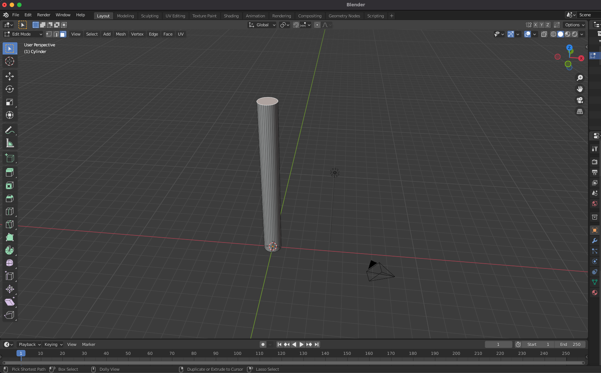Open Edit Mode dropdown
The width and height of the screenshot is (601, 373).
(x=23, y=34)
